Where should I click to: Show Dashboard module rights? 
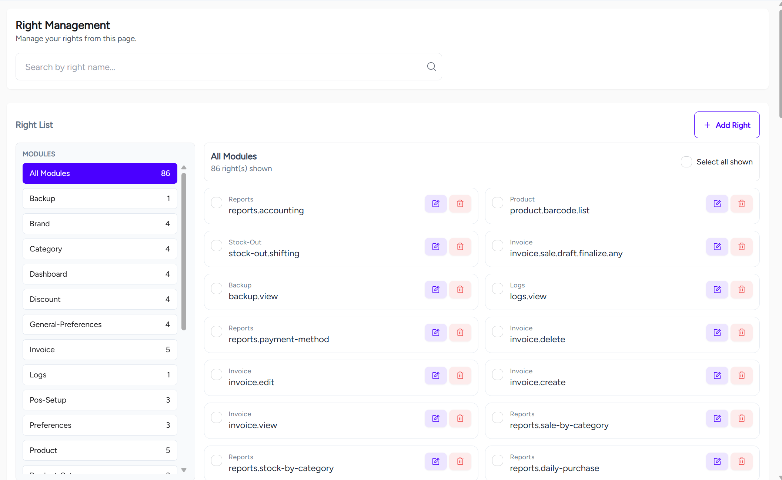tap(100, 274)
